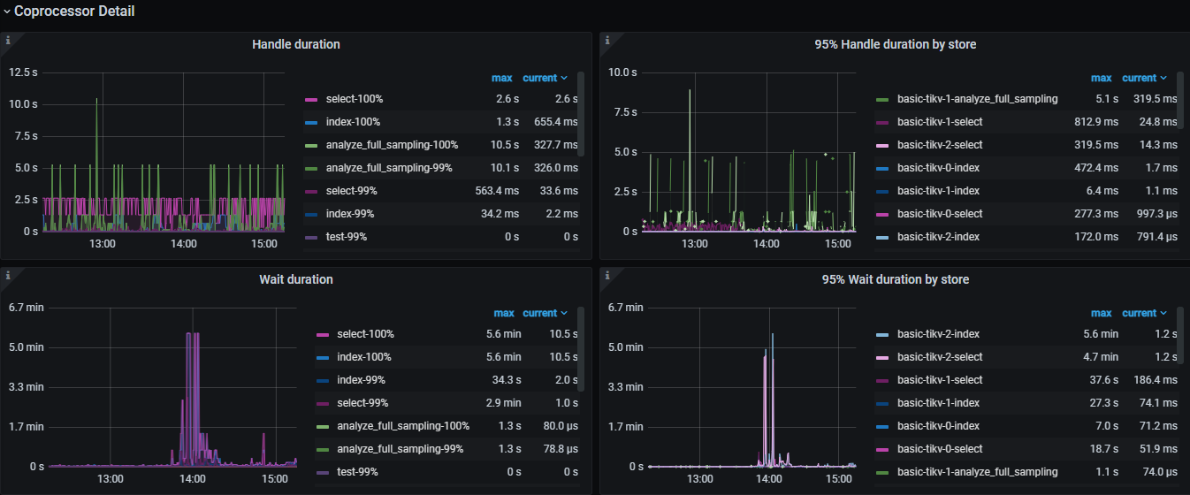Click info icon on 95% Handle duration by store panel

[606, 40]
